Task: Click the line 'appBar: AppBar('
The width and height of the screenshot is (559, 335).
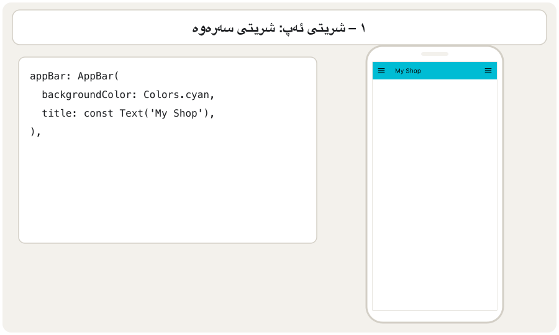Action: 74,76
